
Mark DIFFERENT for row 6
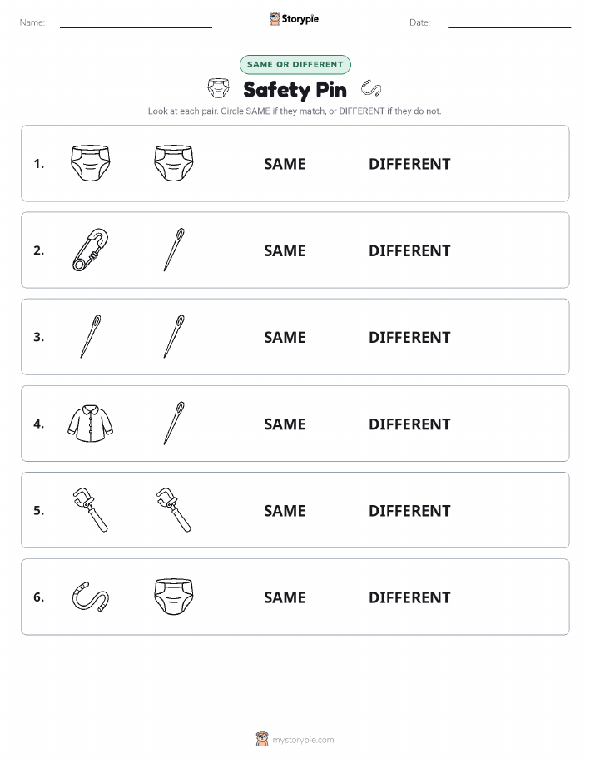[x=409, y=597]
